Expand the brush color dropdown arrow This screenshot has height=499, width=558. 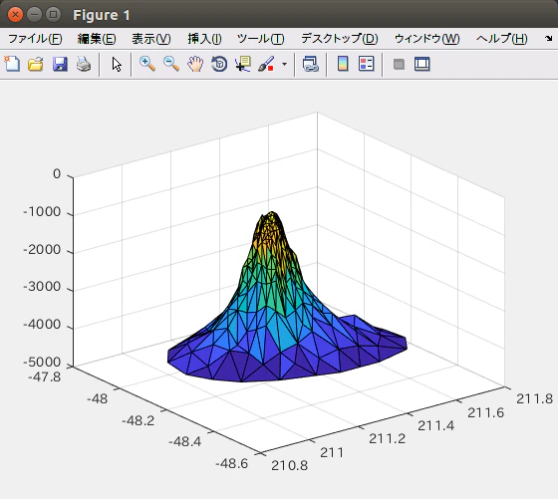[284, 65]
